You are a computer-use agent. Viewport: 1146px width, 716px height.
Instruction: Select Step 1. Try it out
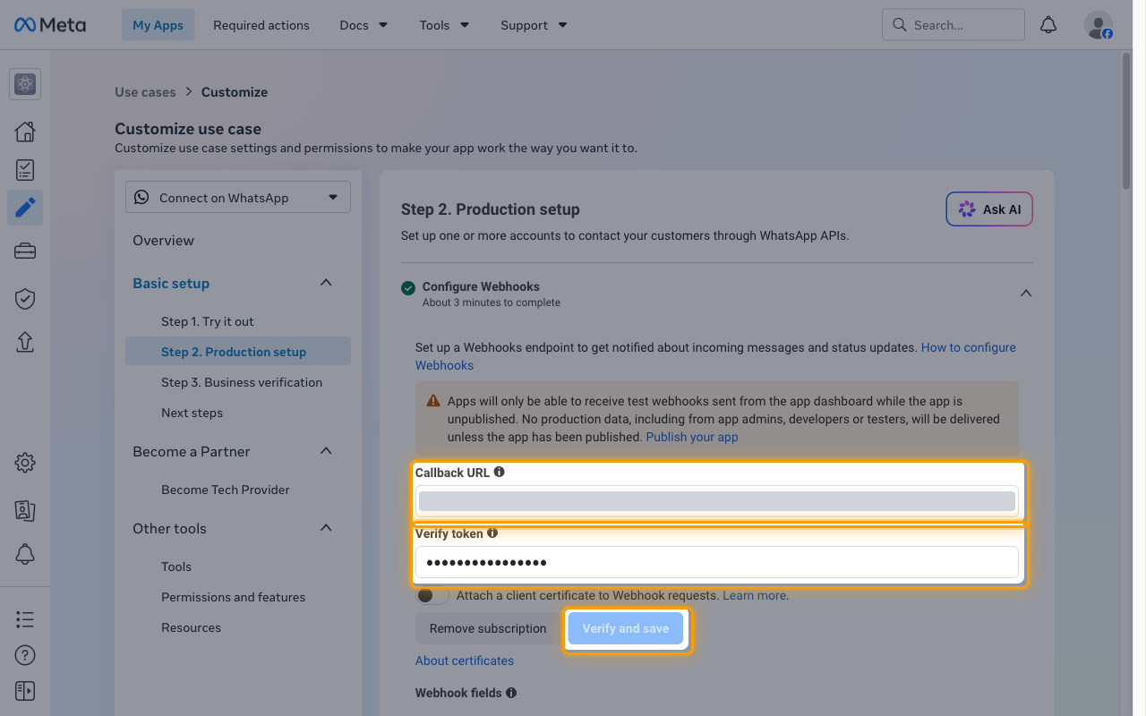(x=208, y=321)
